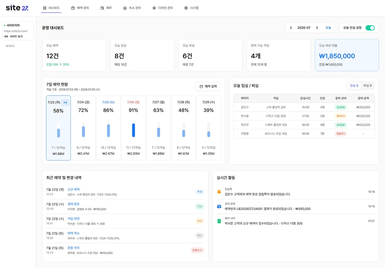Click the 입금완료 badge in 김민수 row

[x=341, y=107]
